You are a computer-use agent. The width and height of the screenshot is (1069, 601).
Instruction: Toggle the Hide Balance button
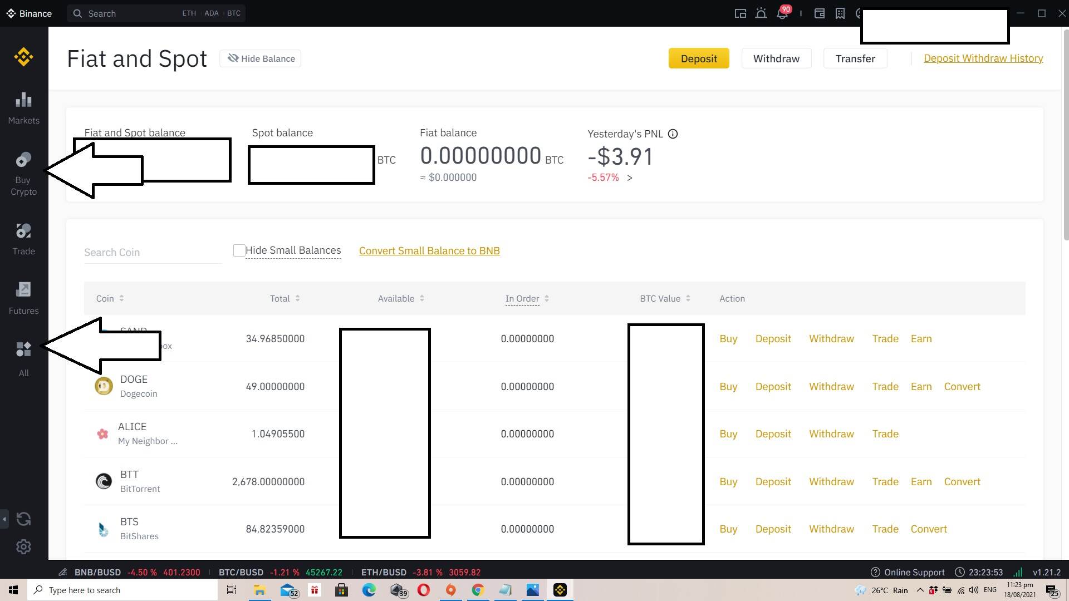click(x=261, y=58)
